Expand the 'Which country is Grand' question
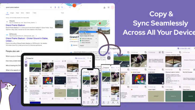 [x=13, y=56]
